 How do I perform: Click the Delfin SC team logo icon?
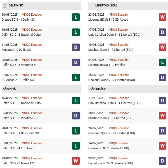[x=5, y=5]
